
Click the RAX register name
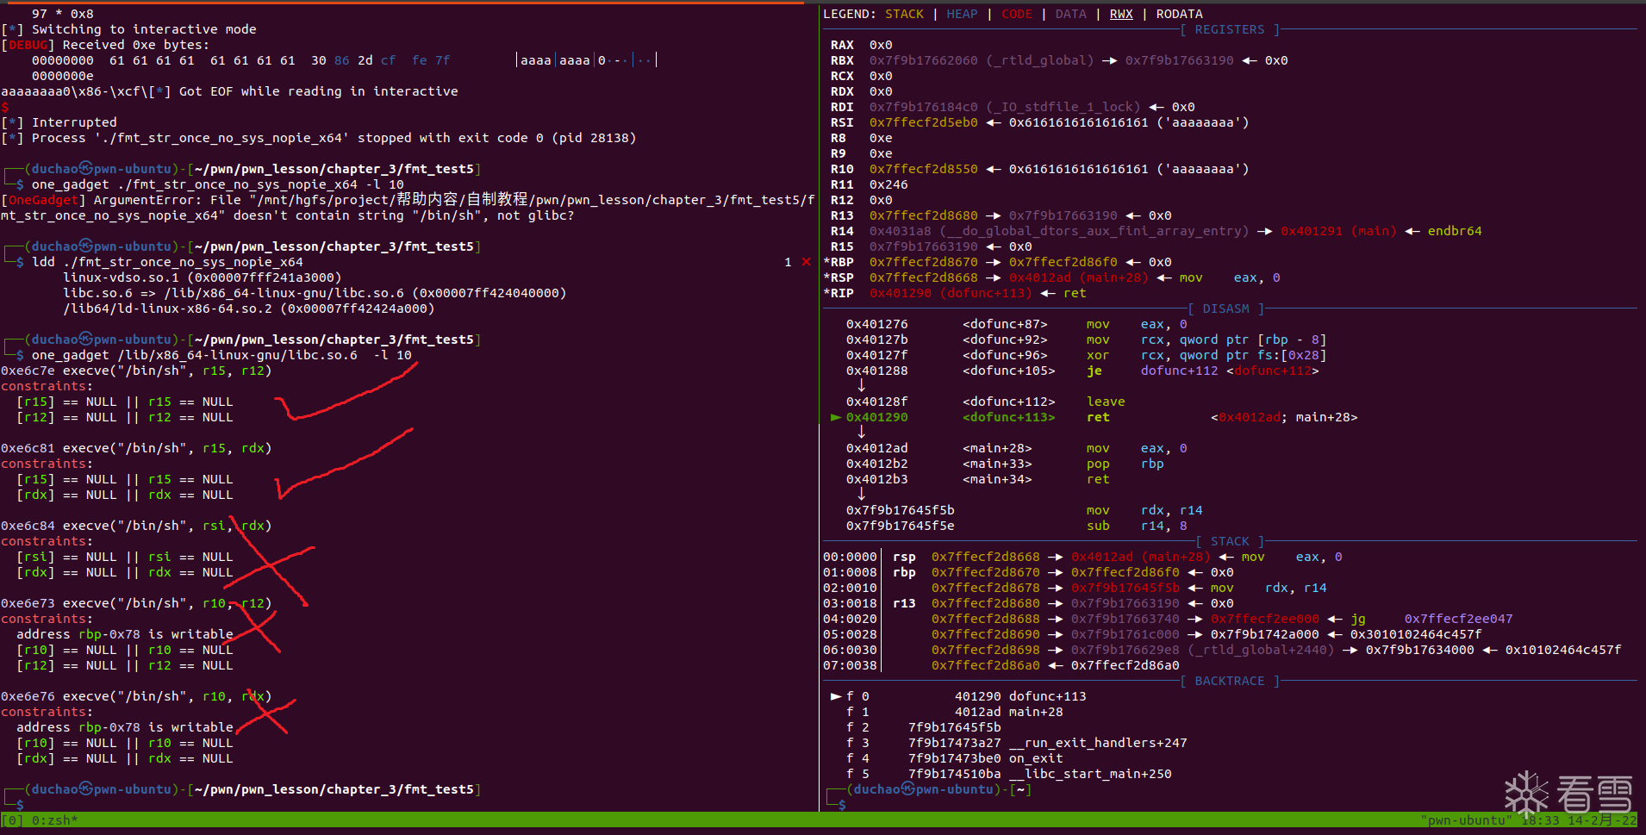tap(842, 45)
